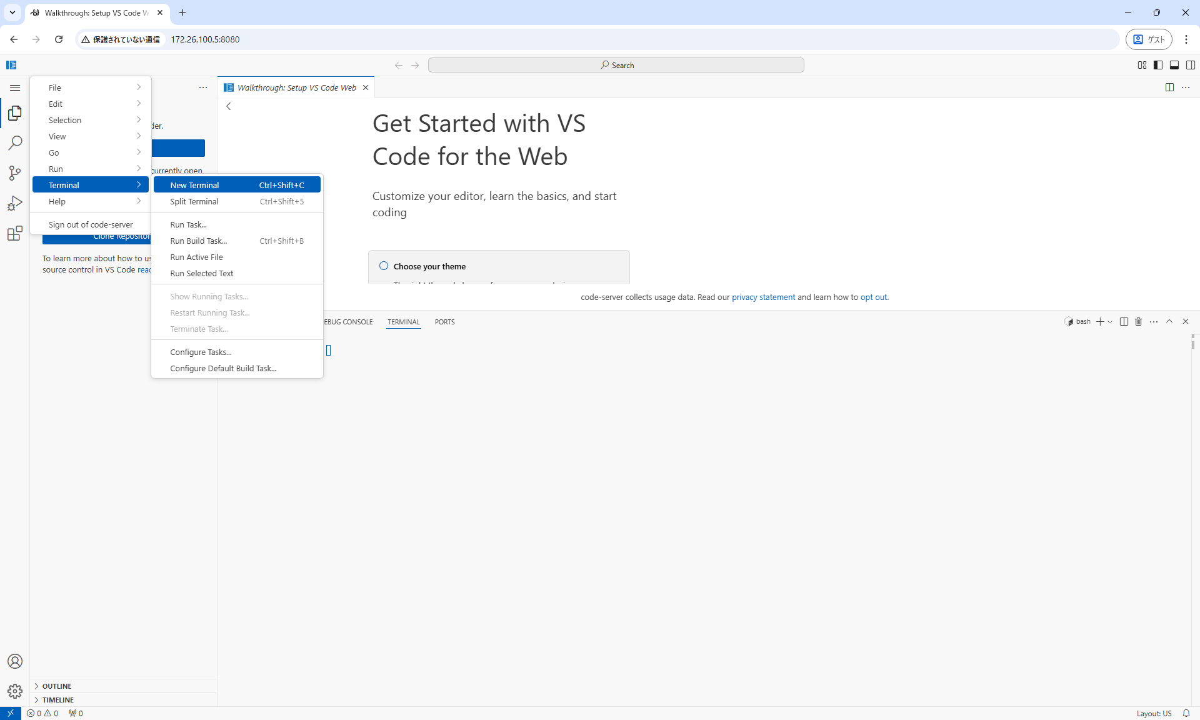
Task: Choose New Terminal from the Terminal menu
Action: [x=237, y=185]
